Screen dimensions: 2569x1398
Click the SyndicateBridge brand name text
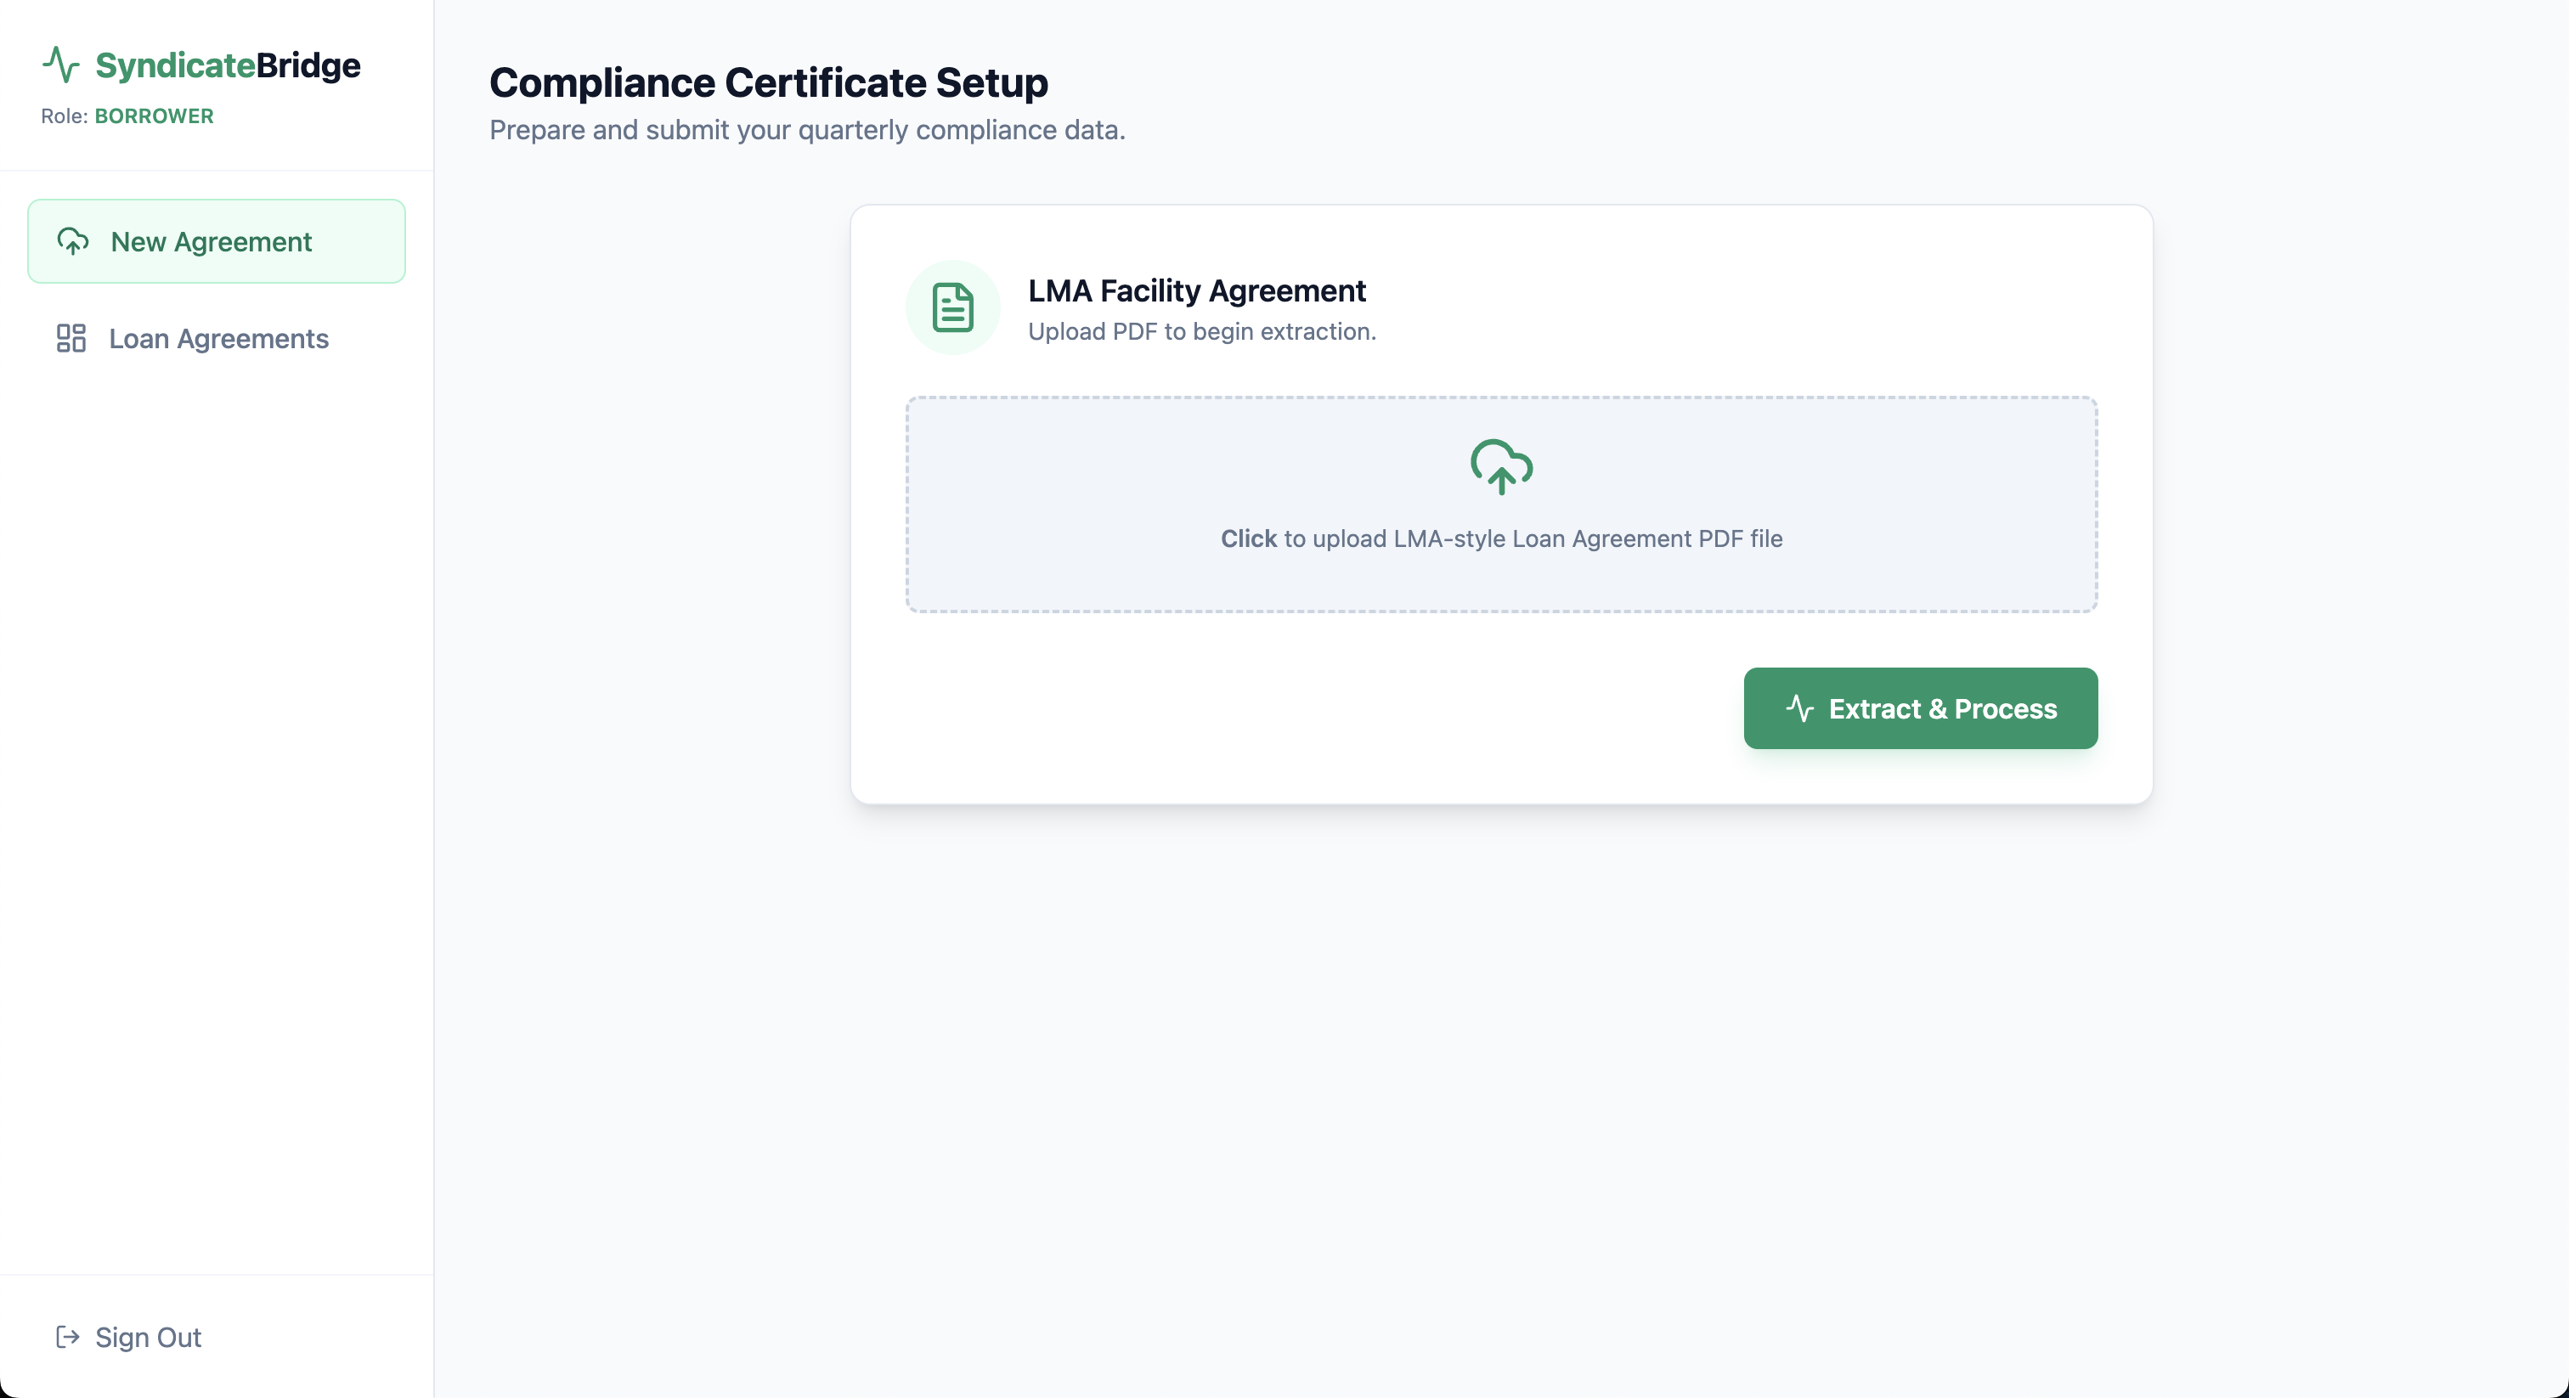click(228, 65)
